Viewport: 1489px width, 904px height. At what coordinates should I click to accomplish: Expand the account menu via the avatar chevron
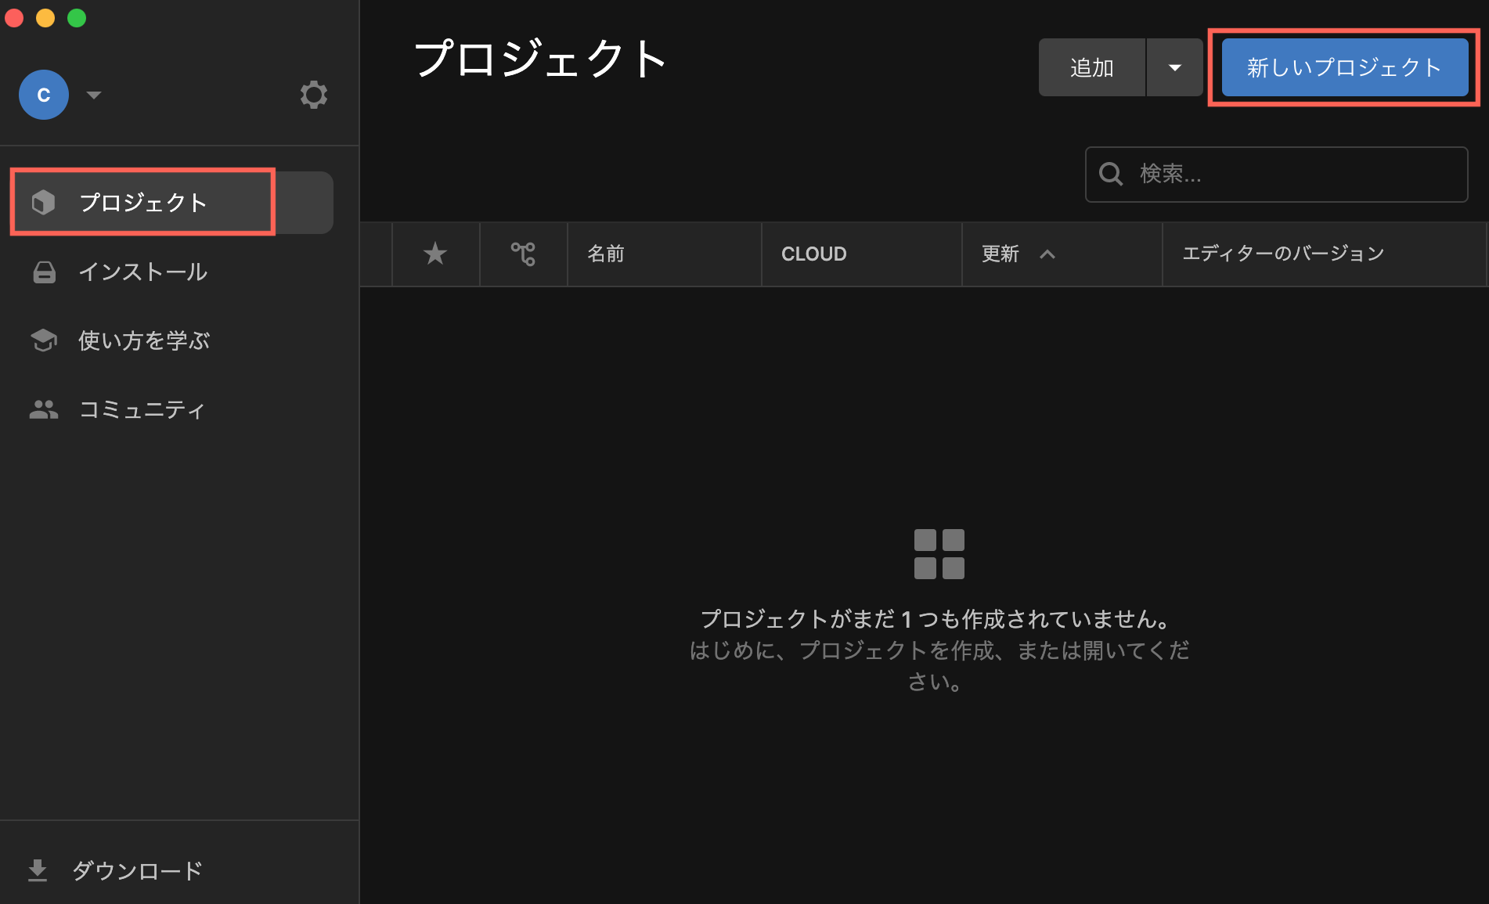[94, 95]
